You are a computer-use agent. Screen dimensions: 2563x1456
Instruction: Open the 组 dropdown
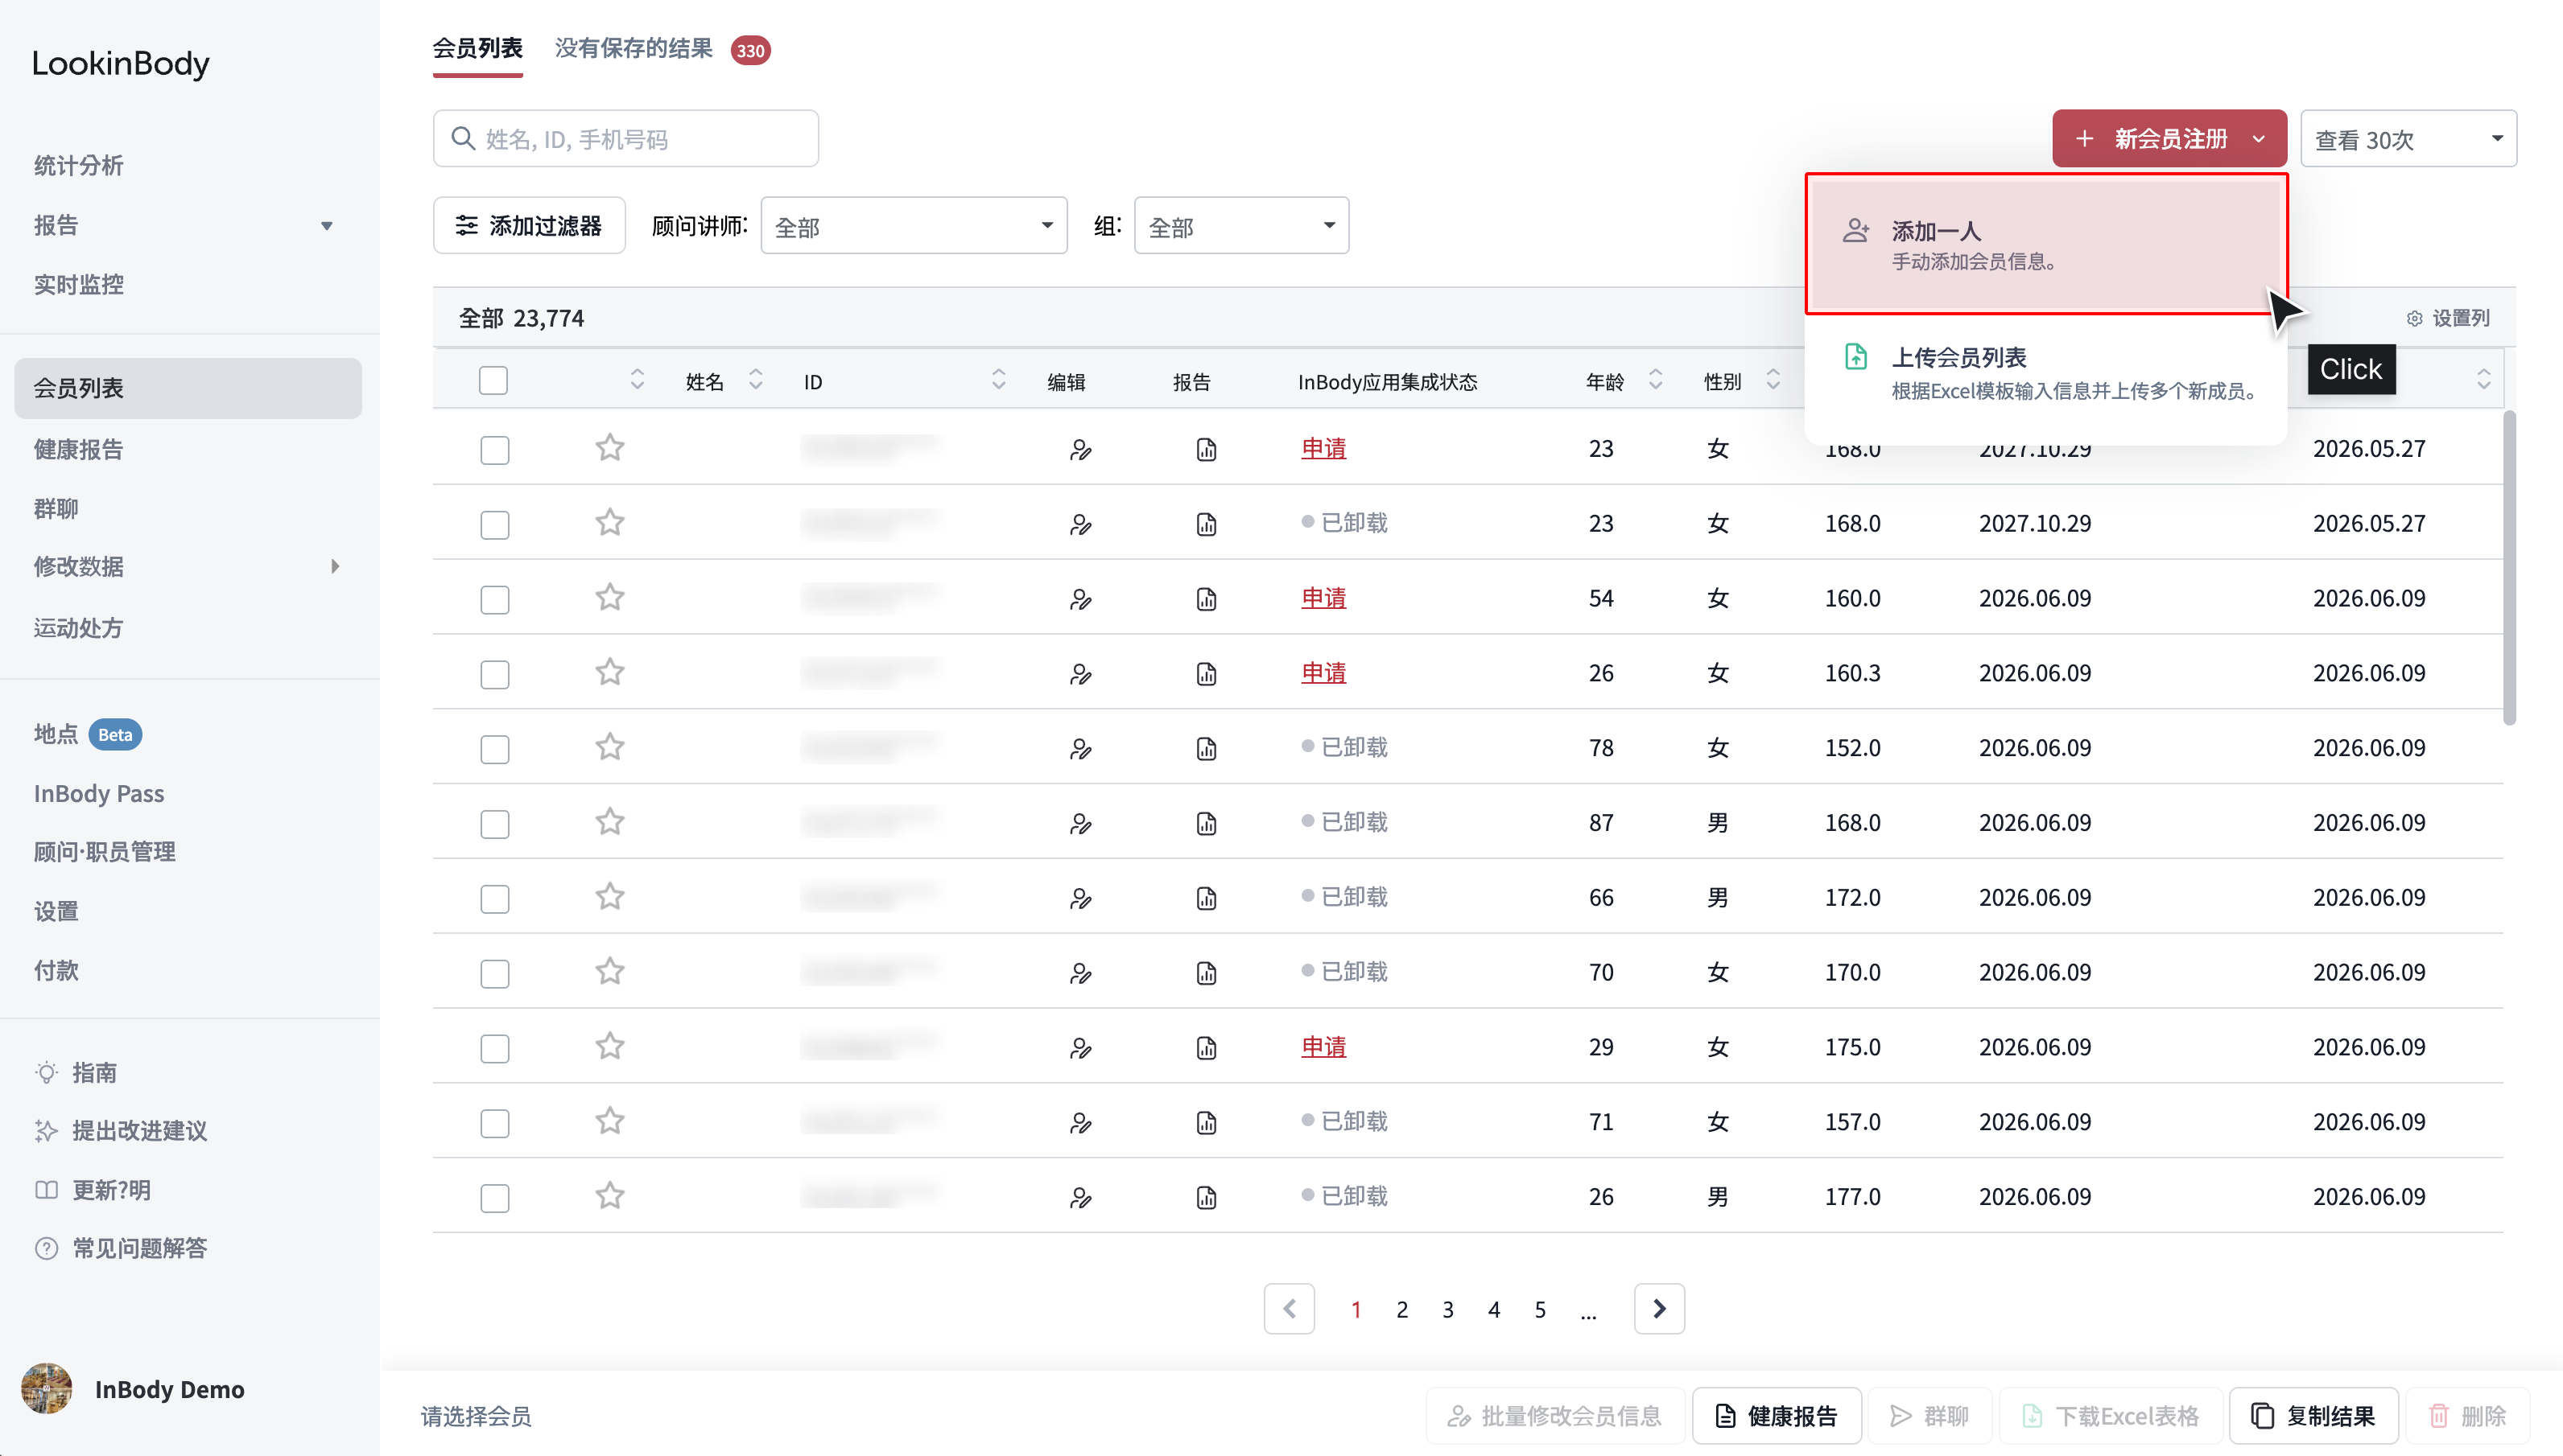click(x=1241, y=225)
